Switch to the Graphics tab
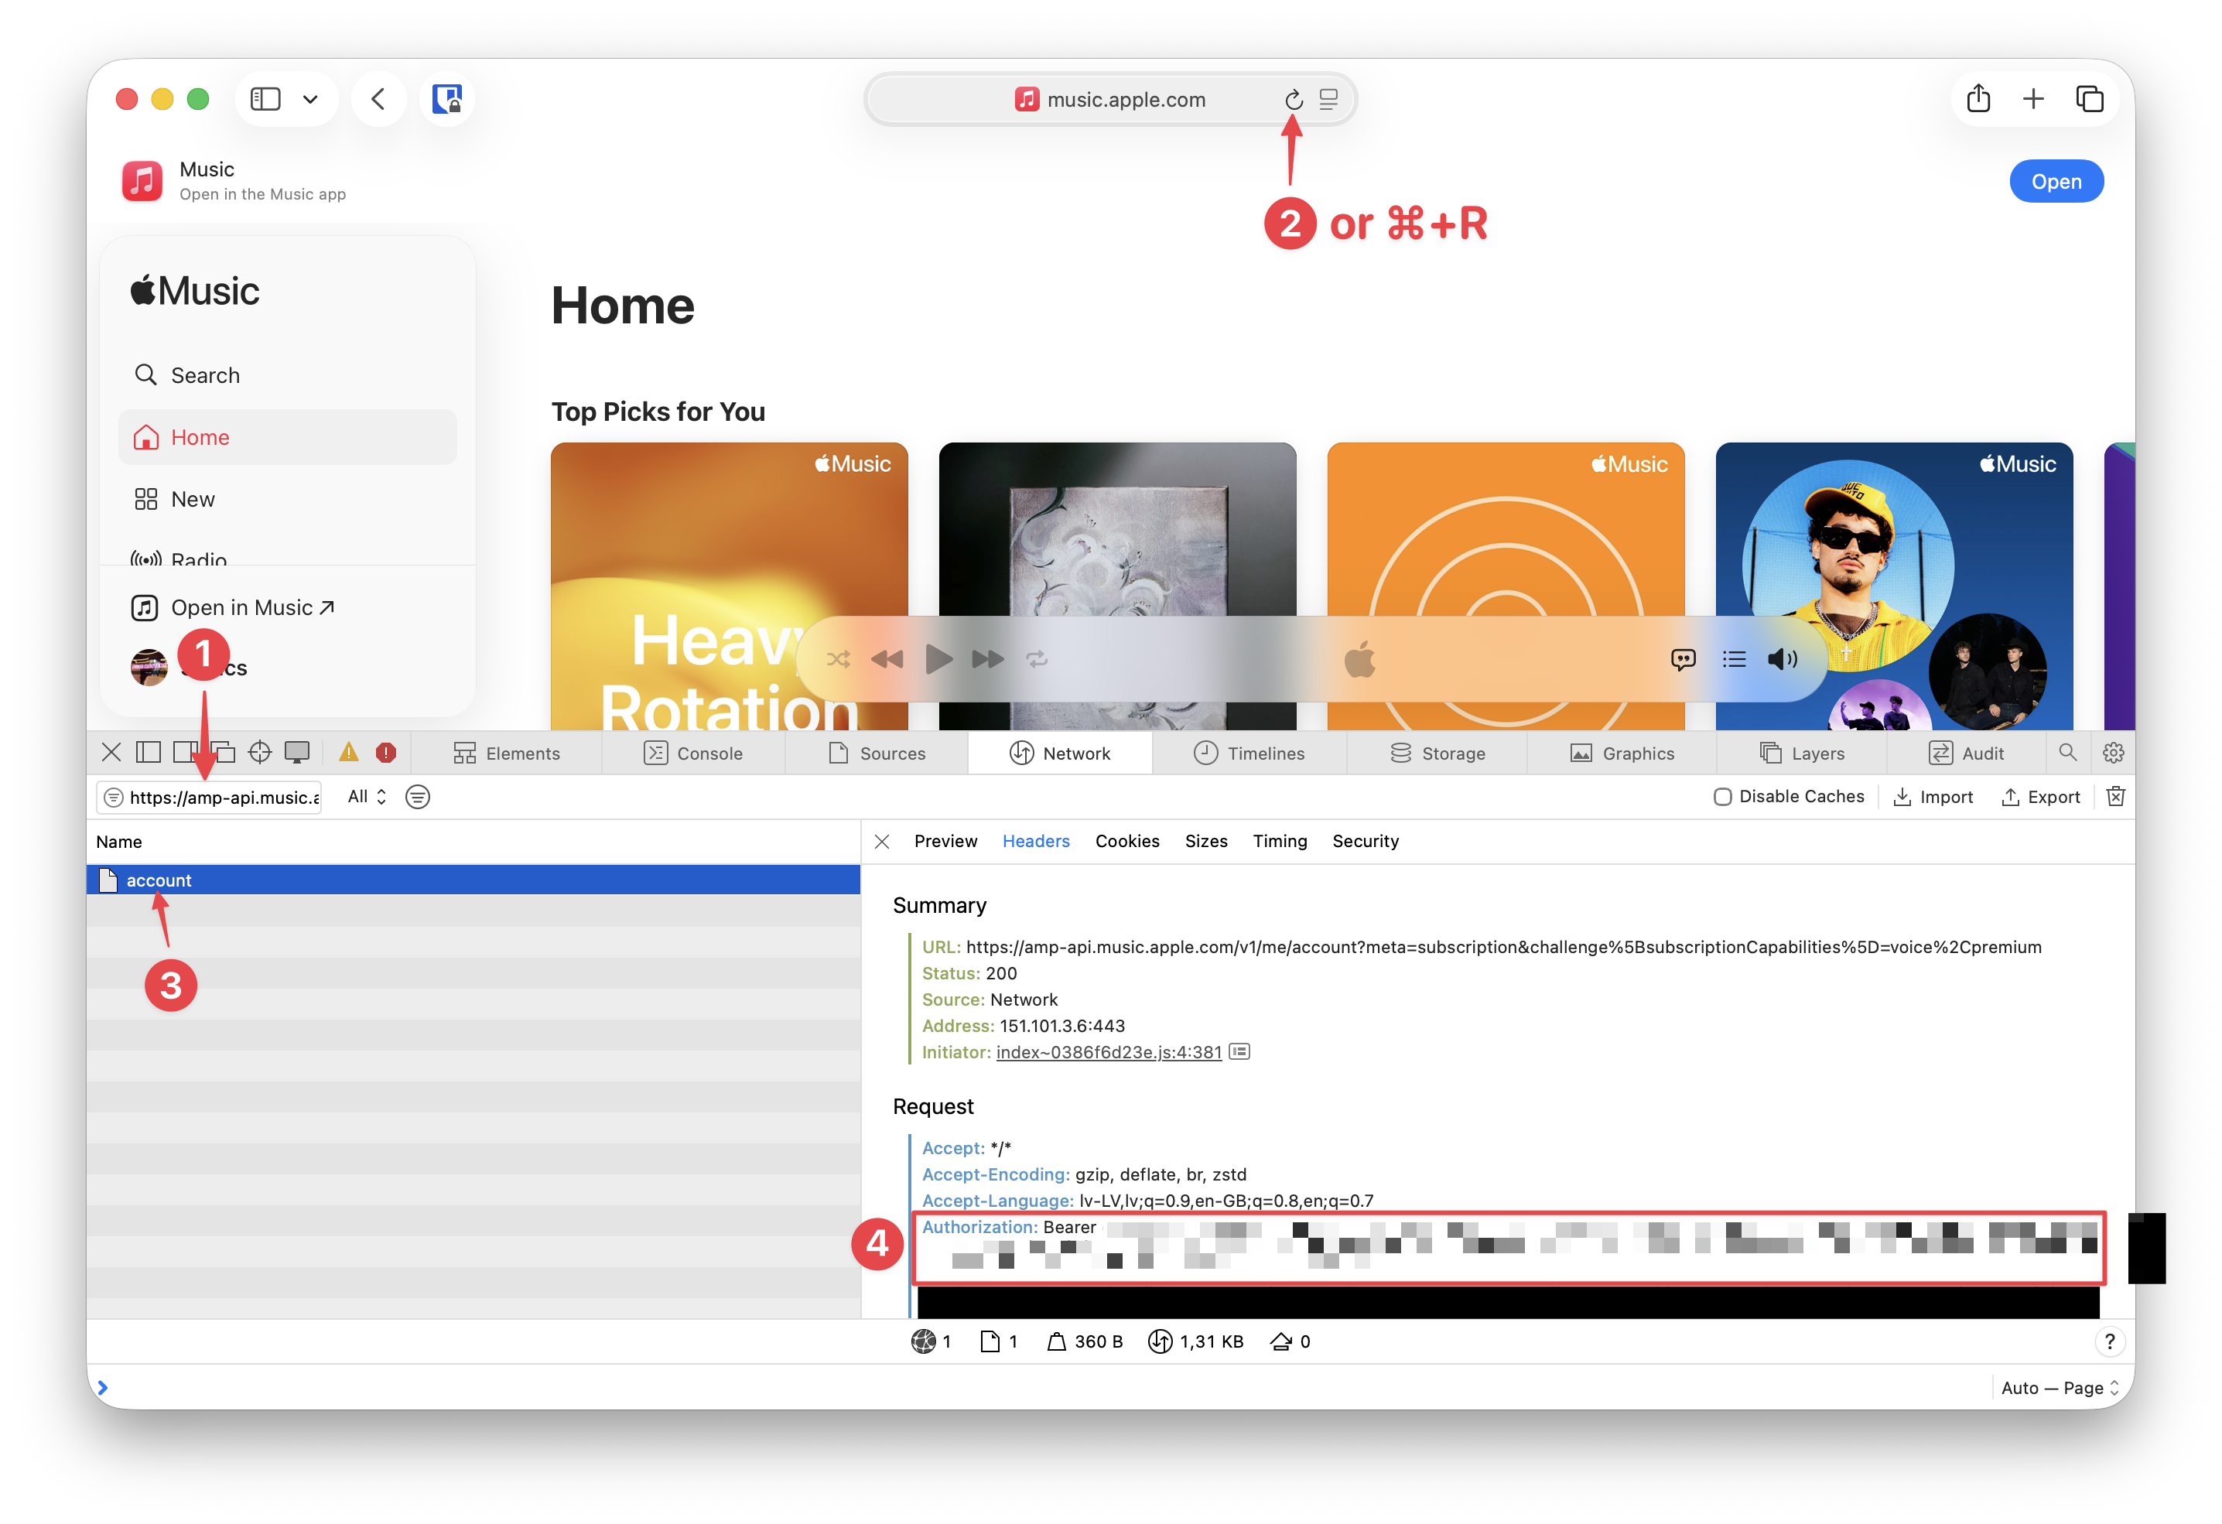The height and width of the screenshot is (1524, 2222). pos(1622,753)
